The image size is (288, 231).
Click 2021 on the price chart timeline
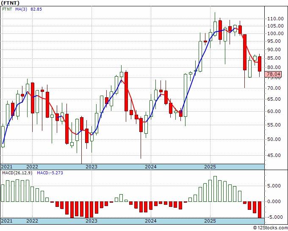(7, 167)
